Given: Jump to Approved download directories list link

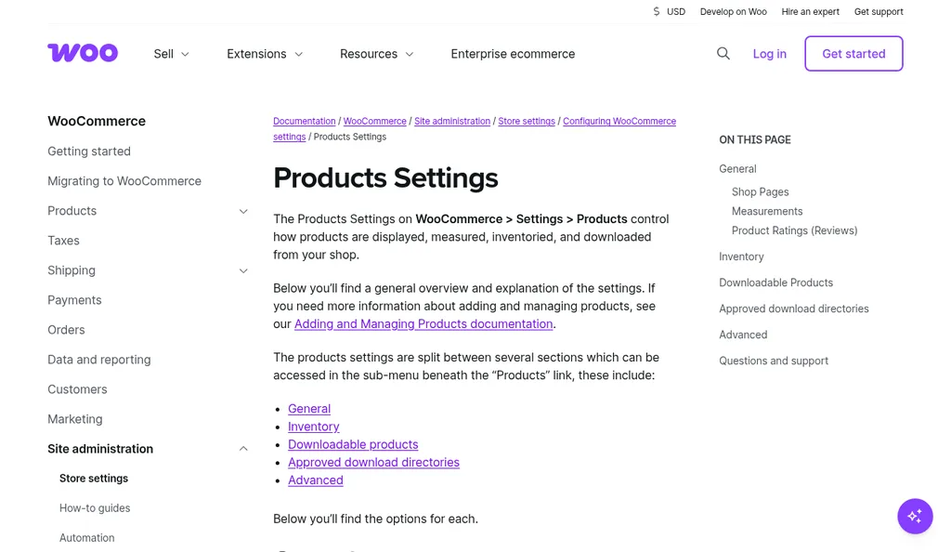Looking at the screenshot, I should 373,462.
